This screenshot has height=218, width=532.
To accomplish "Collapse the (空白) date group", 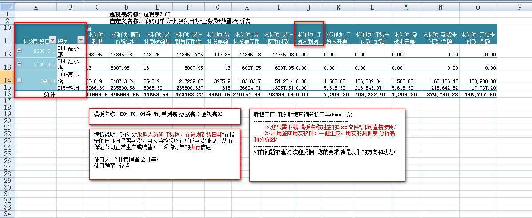I will click(x=19, y=80).
